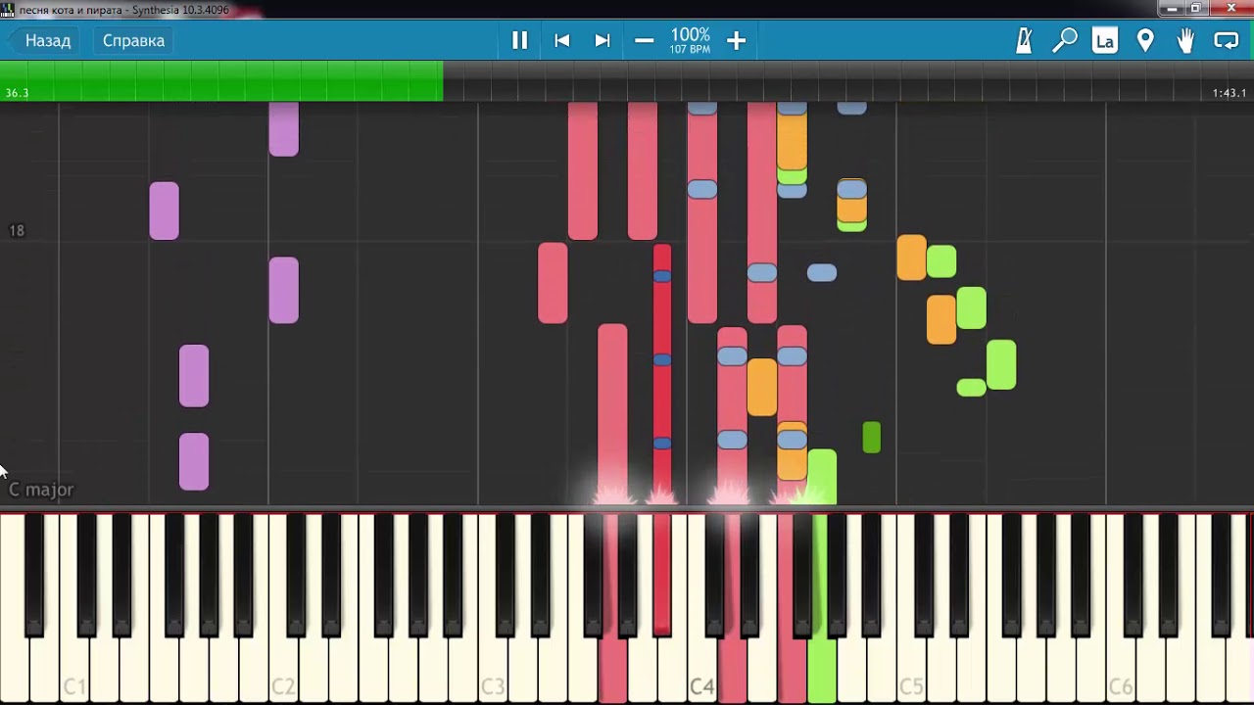Close the Synthesia window
This screenshot has height=705, width=1254.
pyautogui.click(x=1231, y=9)
